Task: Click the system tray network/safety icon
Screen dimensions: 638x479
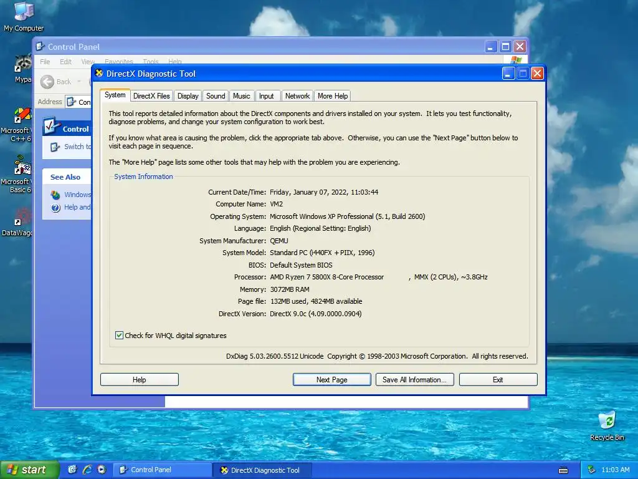Action: [x=592, y=470]
